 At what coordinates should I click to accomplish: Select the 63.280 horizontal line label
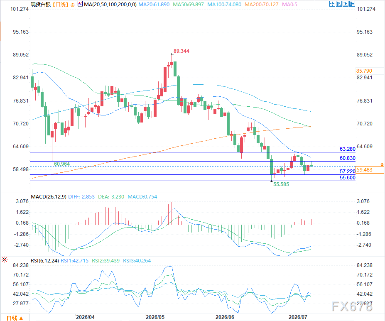[x=348, y=149]
